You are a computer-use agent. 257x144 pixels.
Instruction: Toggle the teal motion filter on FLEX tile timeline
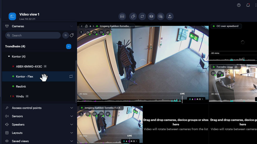[x=124, y=141]
